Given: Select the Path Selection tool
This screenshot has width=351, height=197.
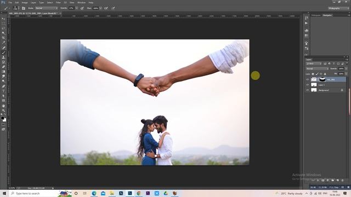Looking at the screenshot, I should [x=3, y=96].
